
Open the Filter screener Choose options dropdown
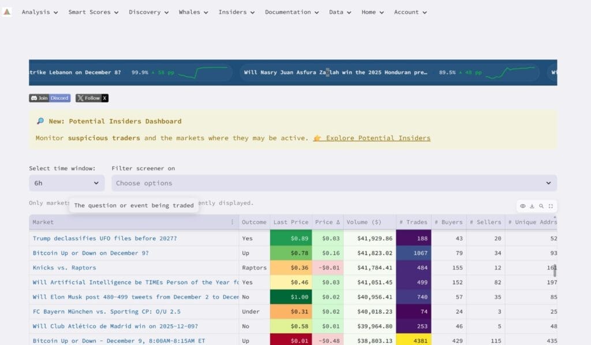coord(334,183)
